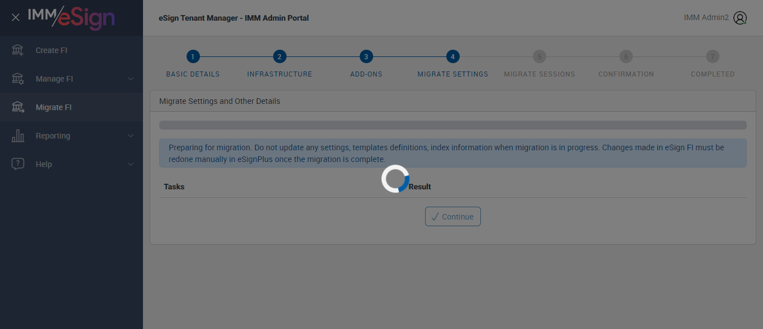Click the Migrate FI bank arrow icon
This screenshot has height=329, width=763.
18,107
